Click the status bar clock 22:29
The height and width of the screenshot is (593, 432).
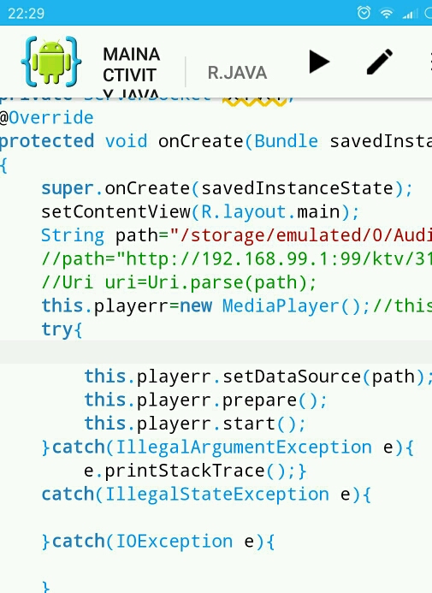point(26,14)
